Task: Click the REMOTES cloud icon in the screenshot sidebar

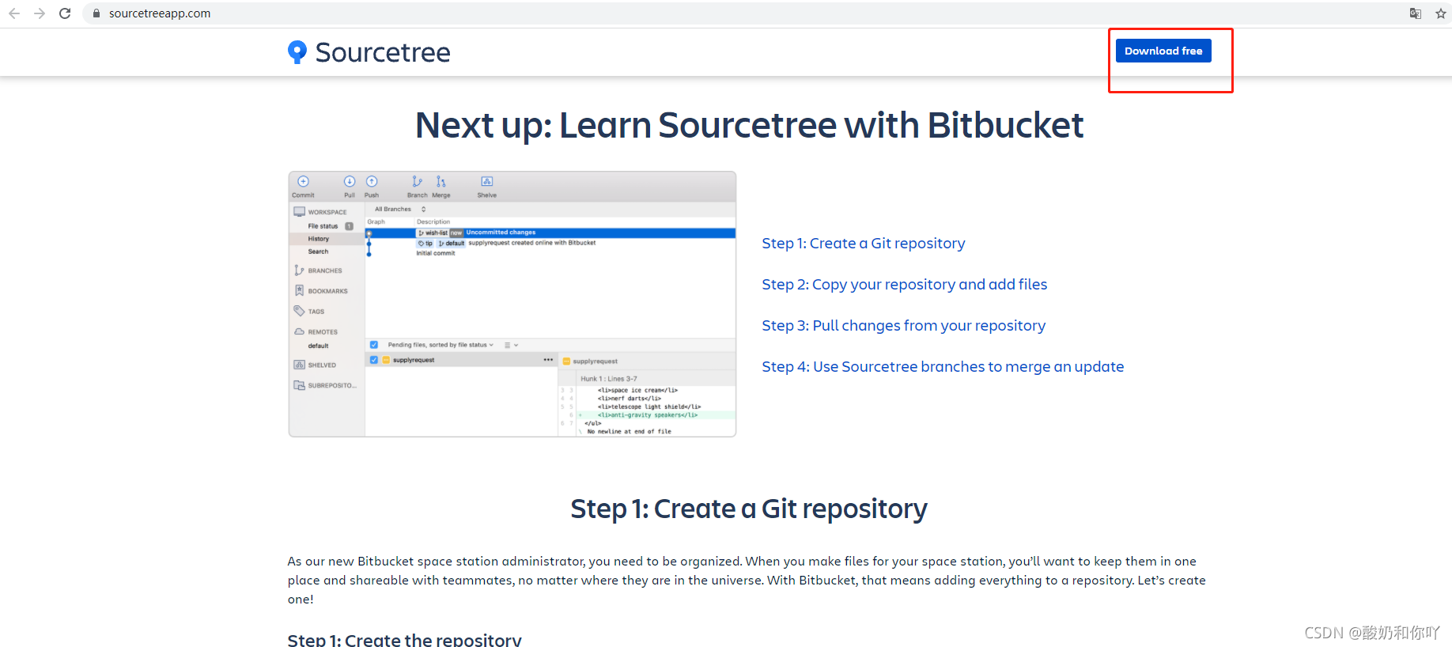Action: [x=299, y=331]
